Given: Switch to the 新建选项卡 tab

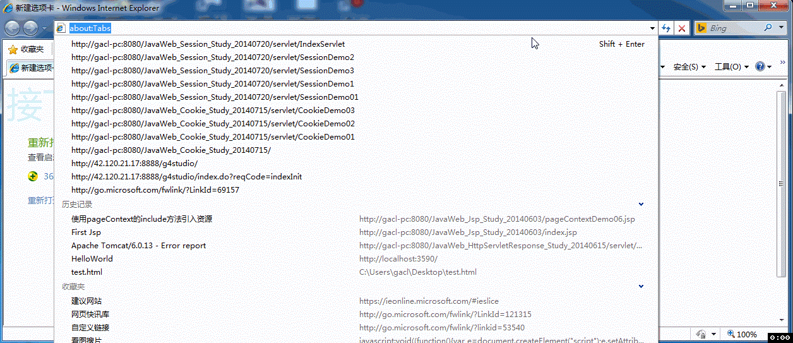Looking at the screenshot, I should point(30,68).
